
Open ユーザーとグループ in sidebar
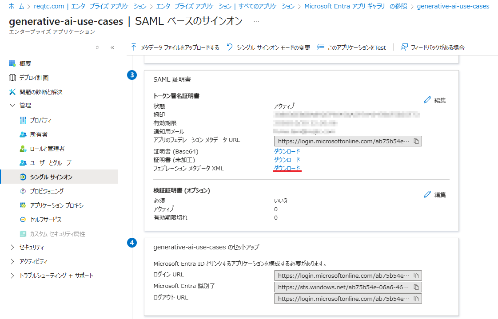click(50, 163)
